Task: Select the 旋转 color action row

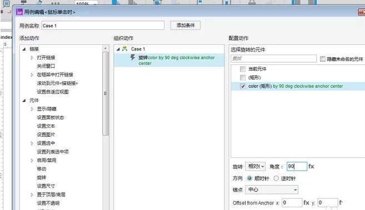Action: 169,60
